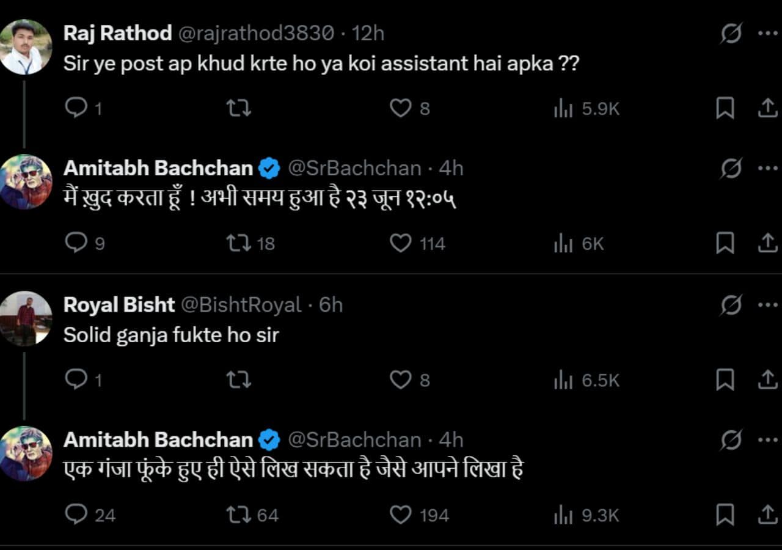
Task: Reply to Raj Rathod's tweet
Action: 76,109
